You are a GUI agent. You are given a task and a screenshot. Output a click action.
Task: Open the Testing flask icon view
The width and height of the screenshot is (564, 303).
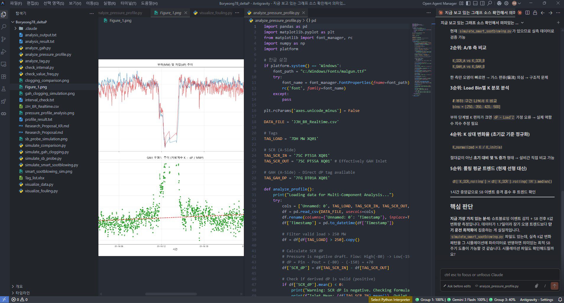tap(4, 89)
